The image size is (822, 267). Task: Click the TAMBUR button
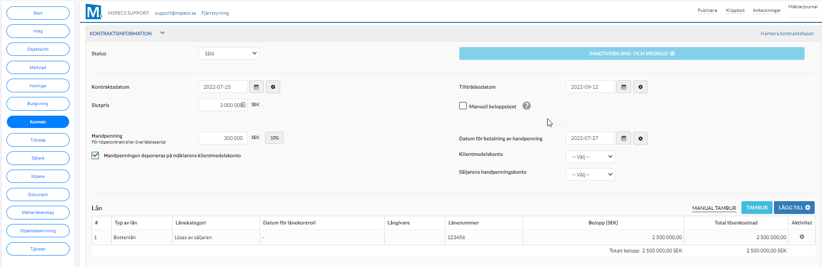tap(757, 208)
